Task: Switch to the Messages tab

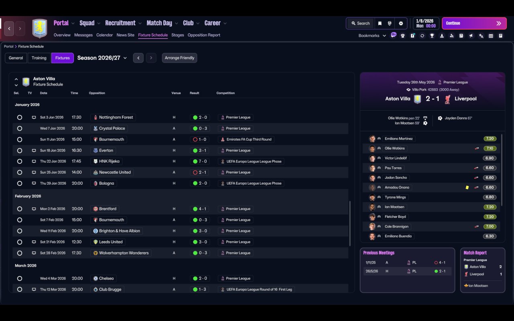Action: click(84, 35)
